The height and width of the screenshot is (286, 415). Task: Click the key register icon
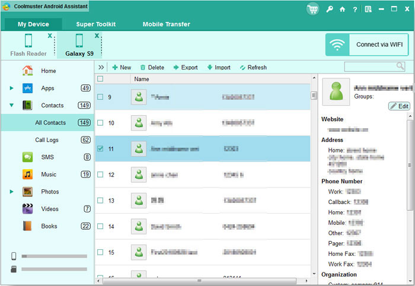click(330, 9)
